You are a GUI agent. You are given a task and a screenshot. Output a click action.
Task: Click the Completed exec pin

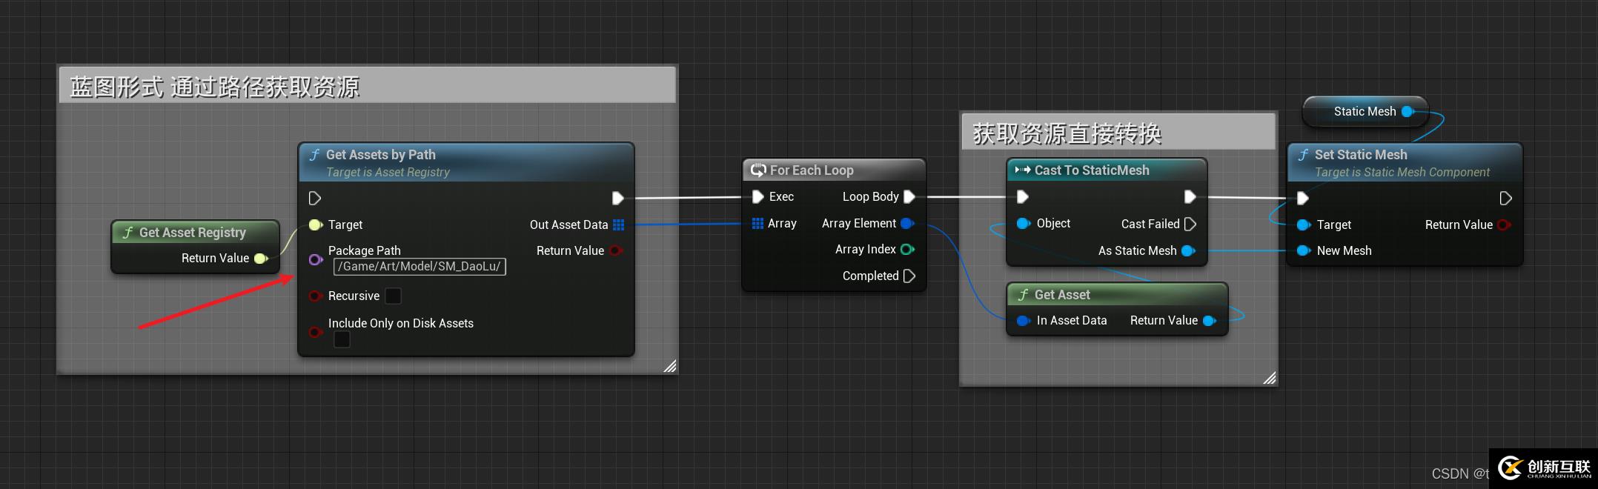[x=909, y=276]
